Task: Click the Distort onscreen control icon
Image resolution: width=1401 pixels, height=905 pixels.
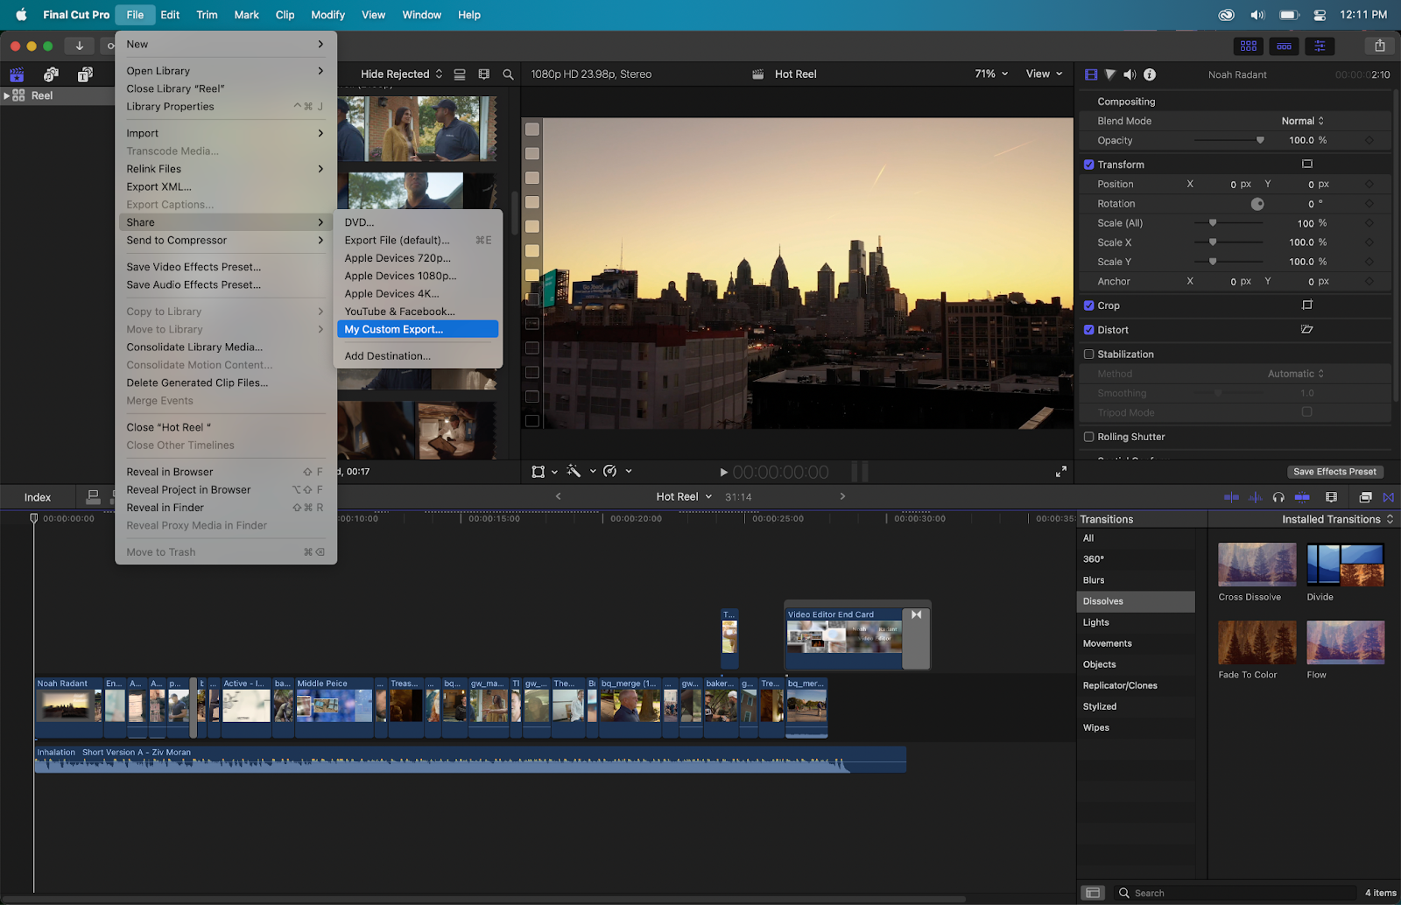Action: tap(1307, 329)
